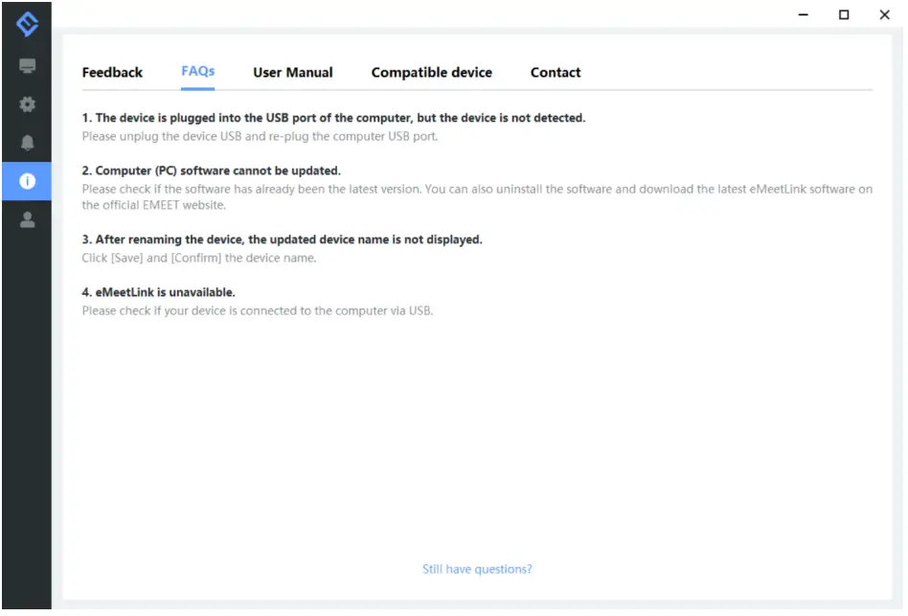Viewport: 908px width, 616px height.
Task: Minimize the eMeetLink window
Action: (804, 15)
